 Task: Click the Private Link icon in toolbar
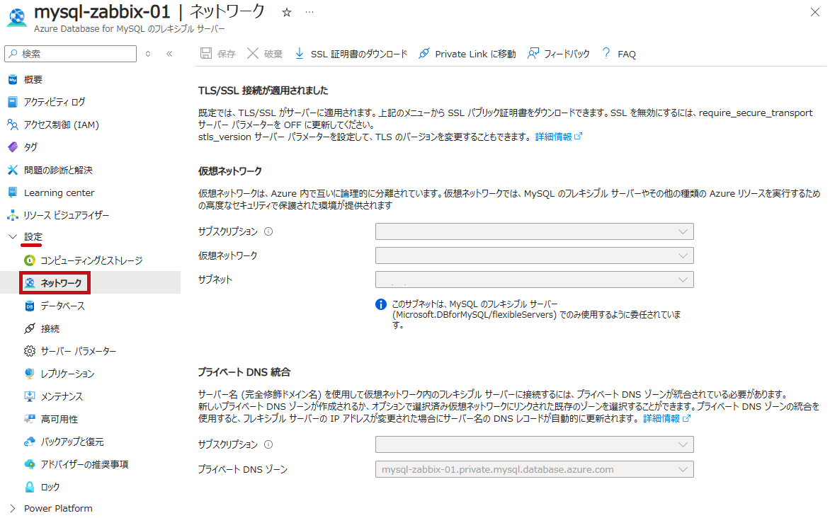pyautogui.click(x=424, y=54)
